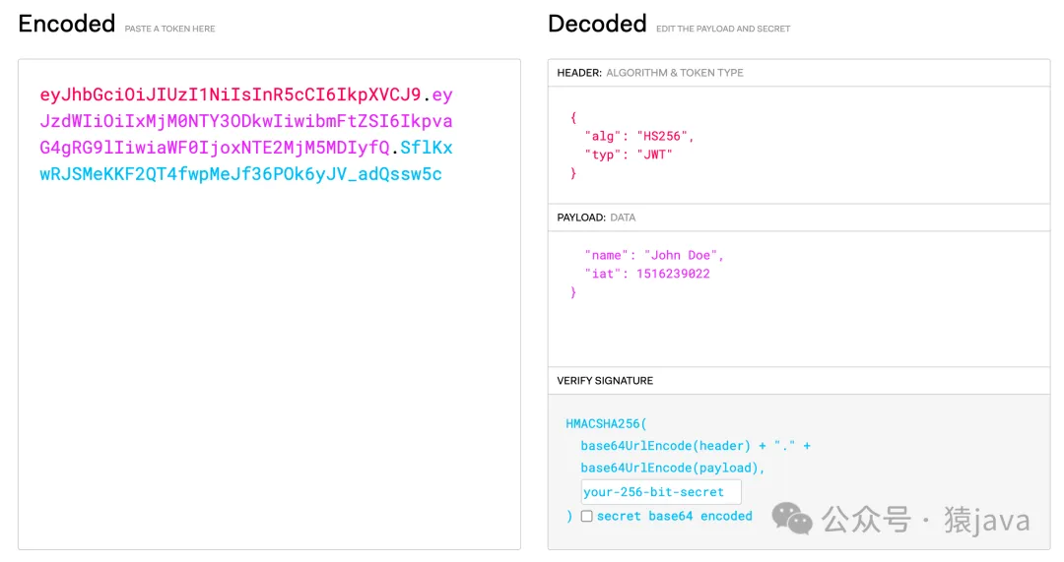Focus the your-256-bit-secret input field
Image resolution: width=1064 pixels, height=562 pixels.
click(661, 491)
